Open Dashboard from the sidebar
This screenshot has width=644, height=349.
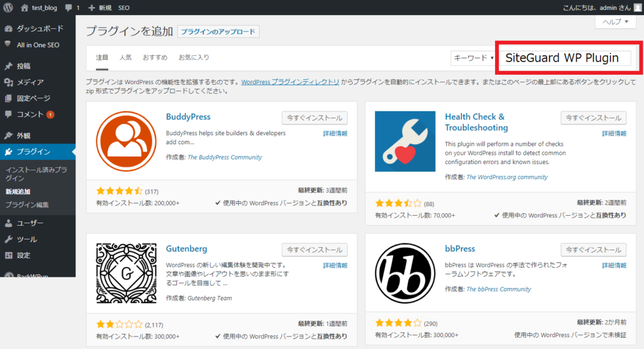(x=39, y=28)
